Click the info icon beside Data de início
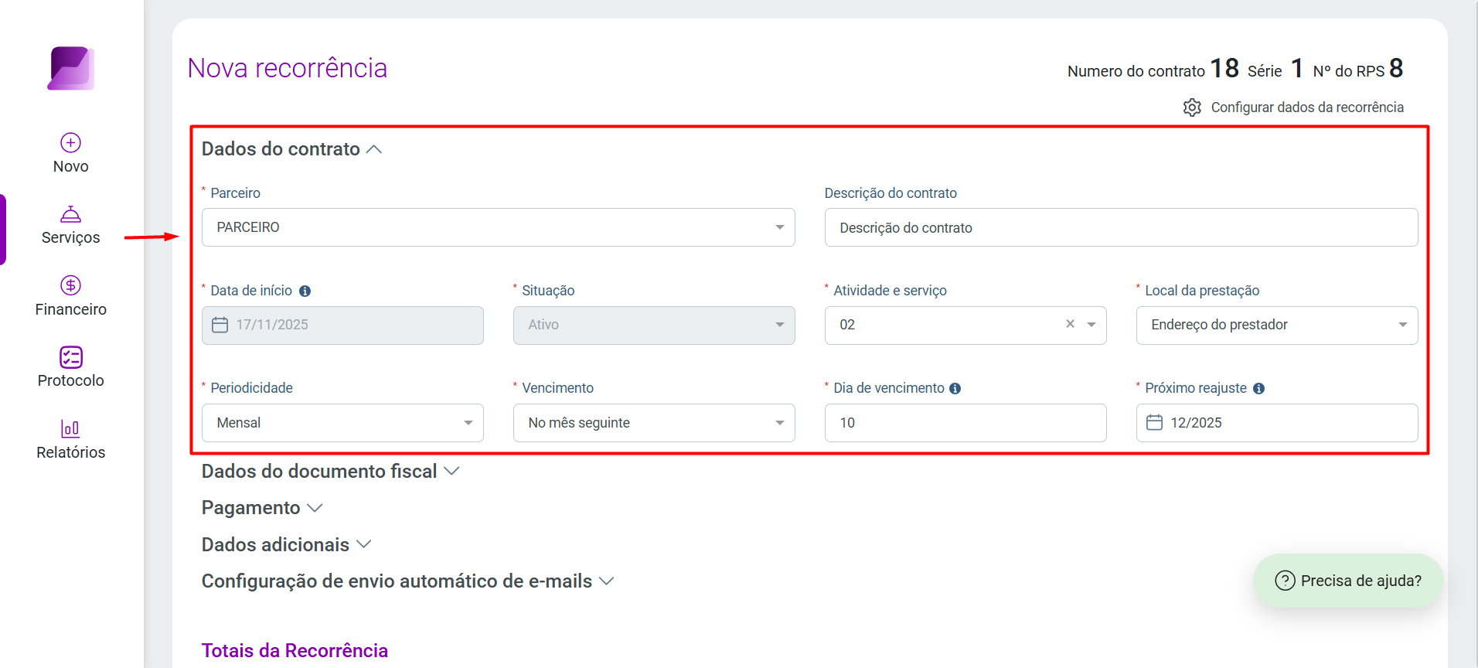 tap(305, 291)
